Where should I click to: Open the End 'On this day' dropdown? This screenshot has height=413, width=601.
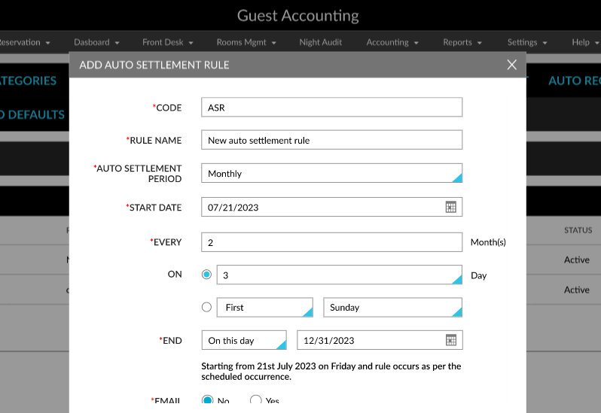pos(244,340)
